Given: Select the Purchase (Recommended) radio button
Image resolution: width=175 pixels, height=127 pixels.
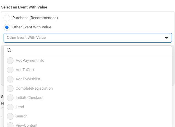Looking at the screenshot, I should click(x=7, y=18).
